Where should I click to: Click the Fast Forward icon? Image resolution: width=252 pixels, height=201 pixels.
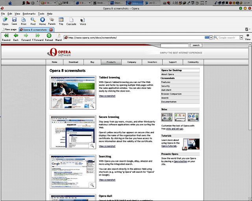(x=38, y=35)
